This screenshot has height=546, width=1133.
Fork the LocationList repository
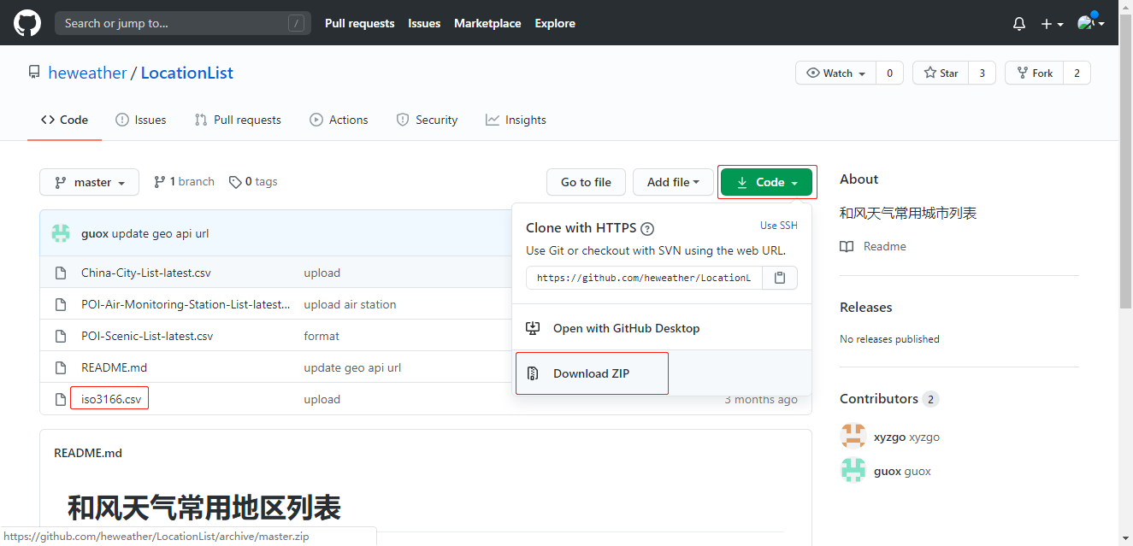point(1034,73)
